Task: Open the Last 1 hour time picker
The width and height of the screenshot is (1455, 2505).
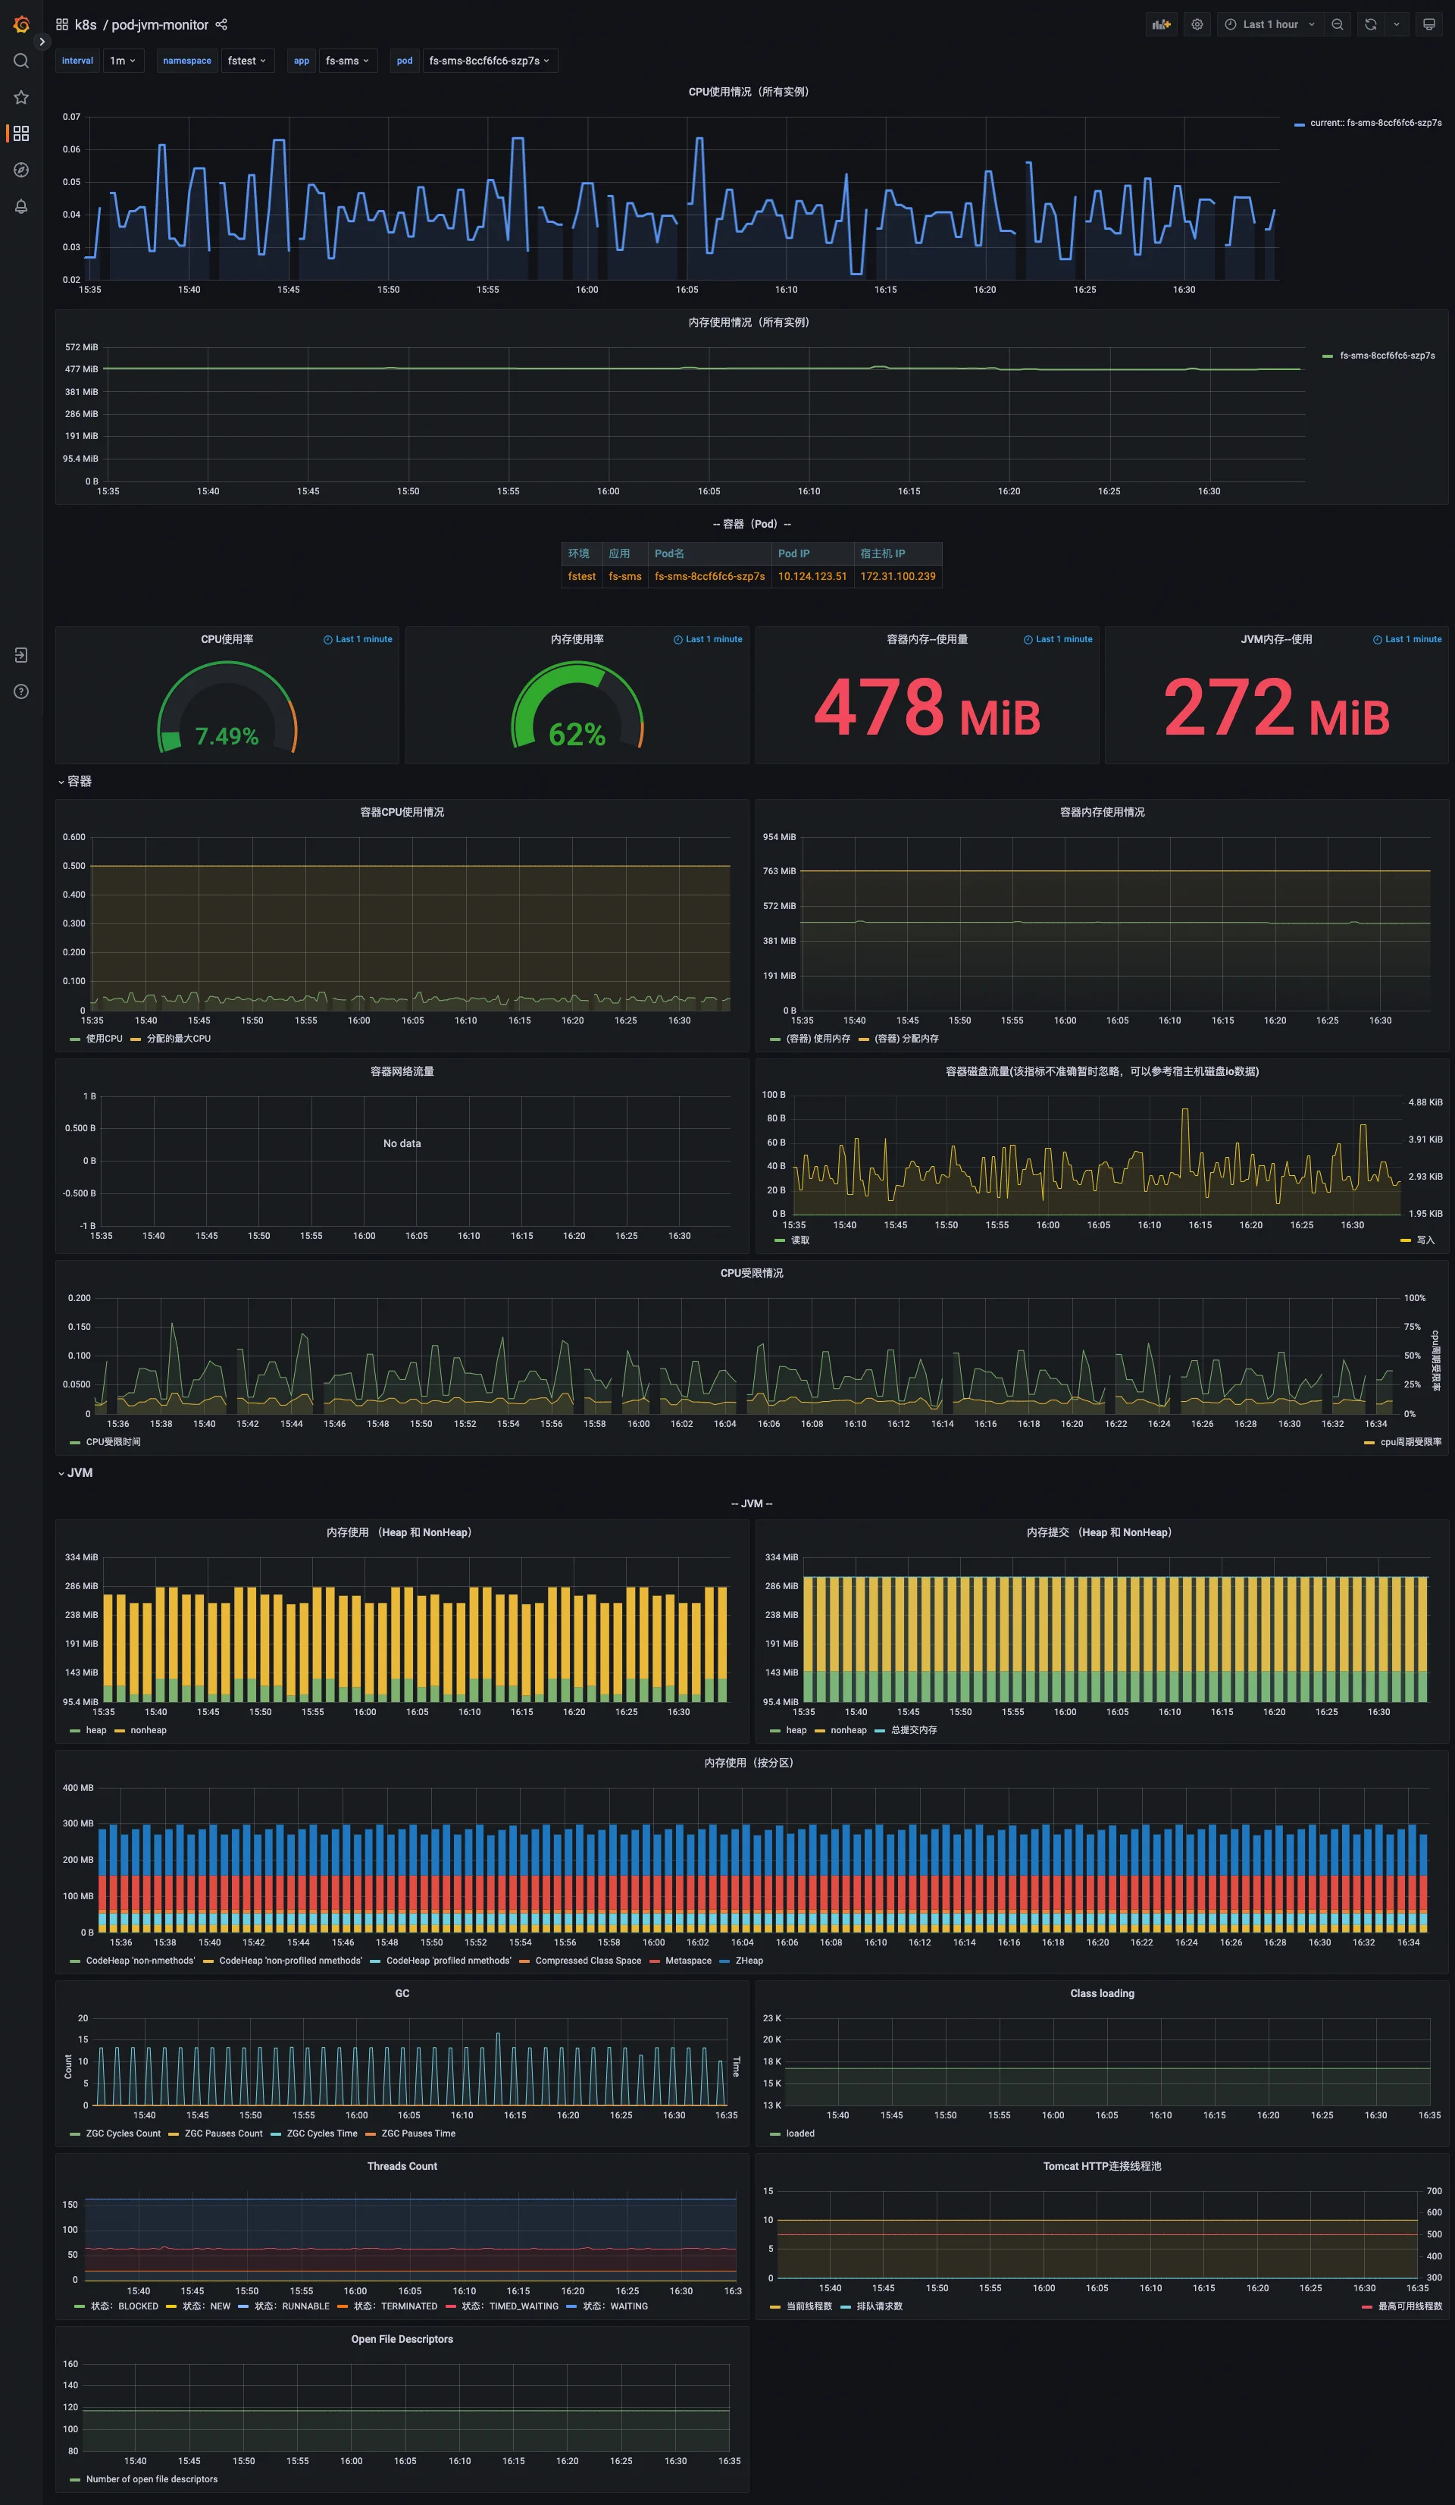Action: [1269, 25]
